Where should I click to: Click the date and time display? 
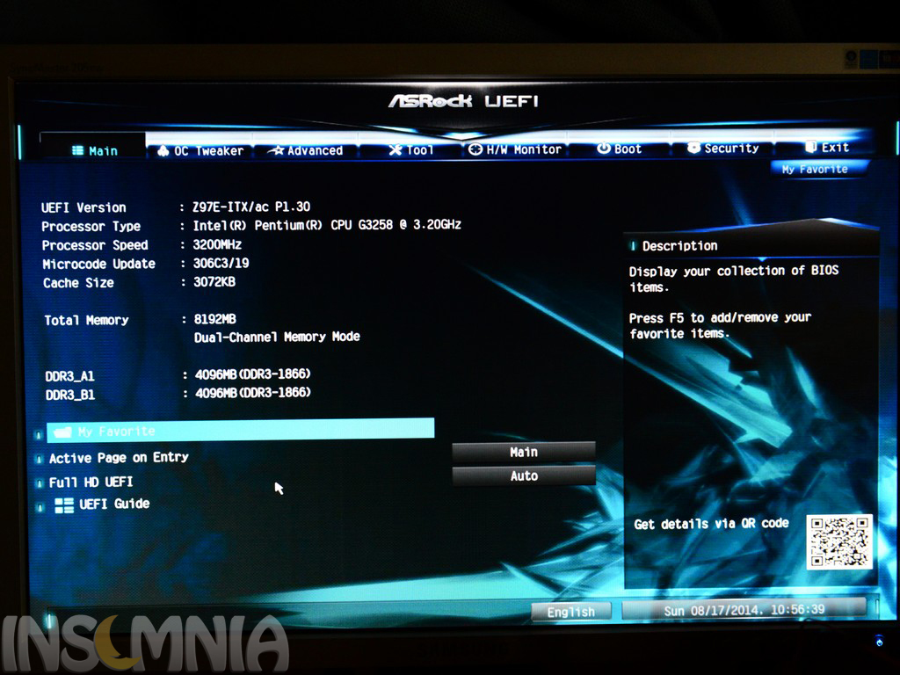coord(744,610)
